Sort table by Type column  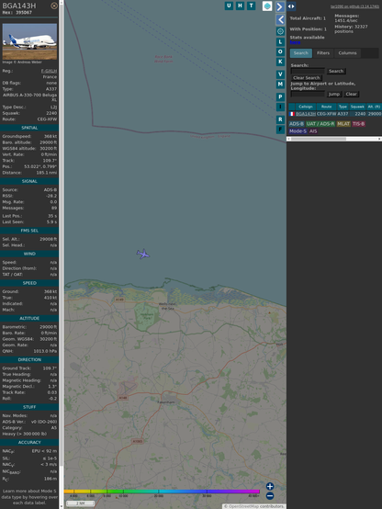pyautogui.click(x=343, y=107)
